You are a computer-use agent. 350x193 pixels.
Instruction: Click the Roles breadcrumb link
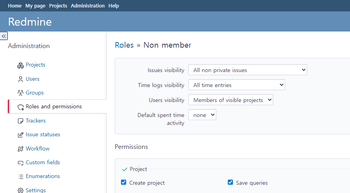(x=124, y=45)
